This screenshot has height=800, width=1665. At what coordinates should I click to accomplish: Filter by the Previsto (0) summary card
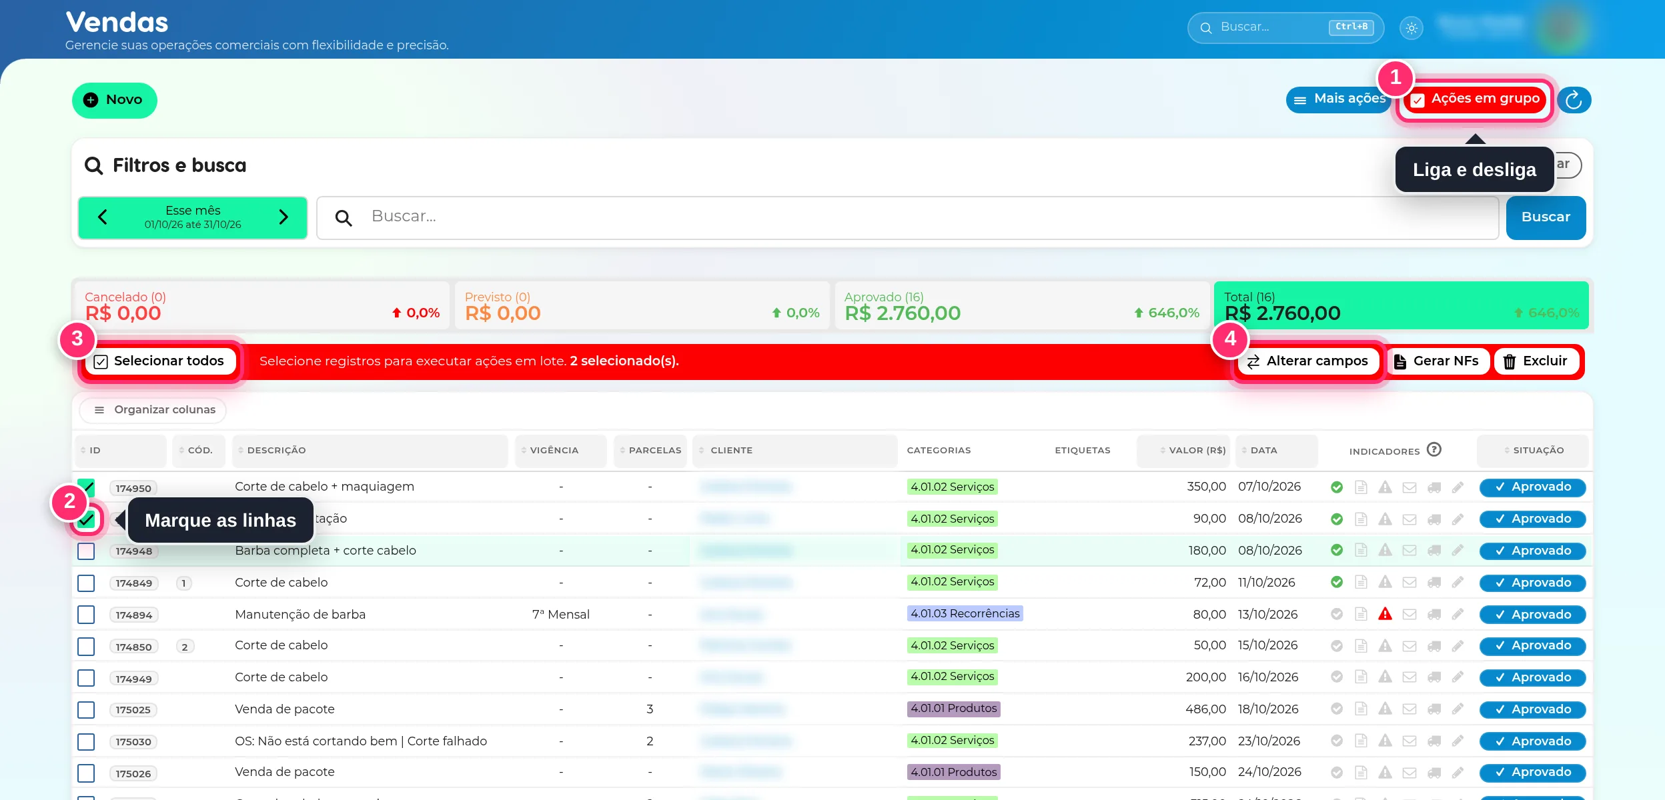(642, 305)
